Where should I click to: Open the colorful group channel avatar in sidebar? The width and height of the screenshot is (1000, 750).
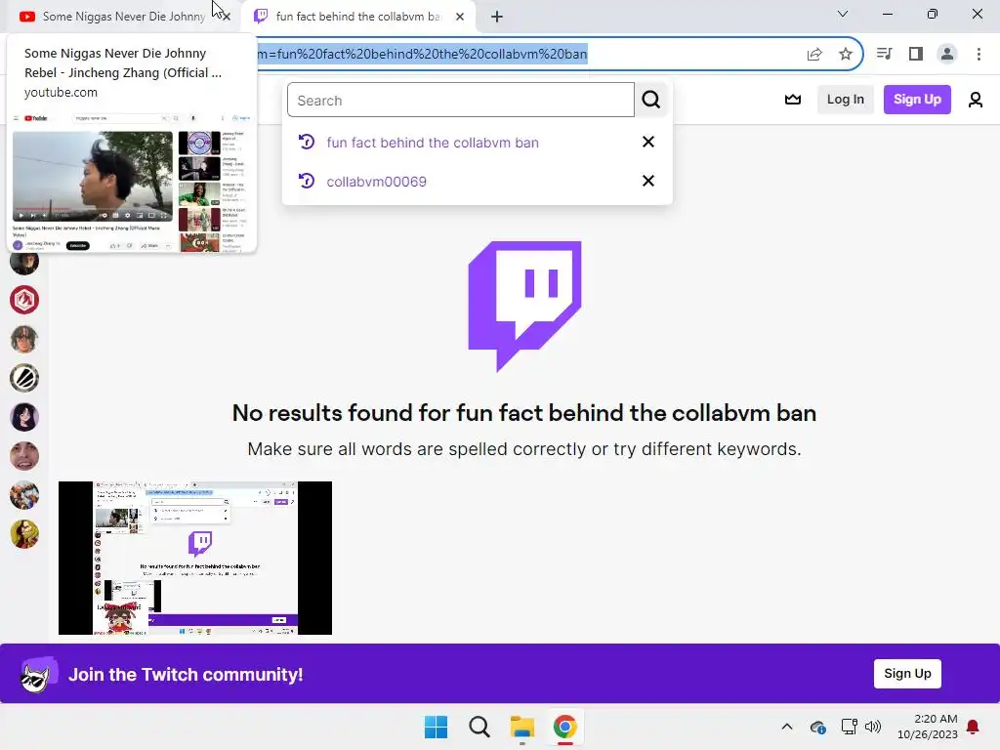click(24, 495)
